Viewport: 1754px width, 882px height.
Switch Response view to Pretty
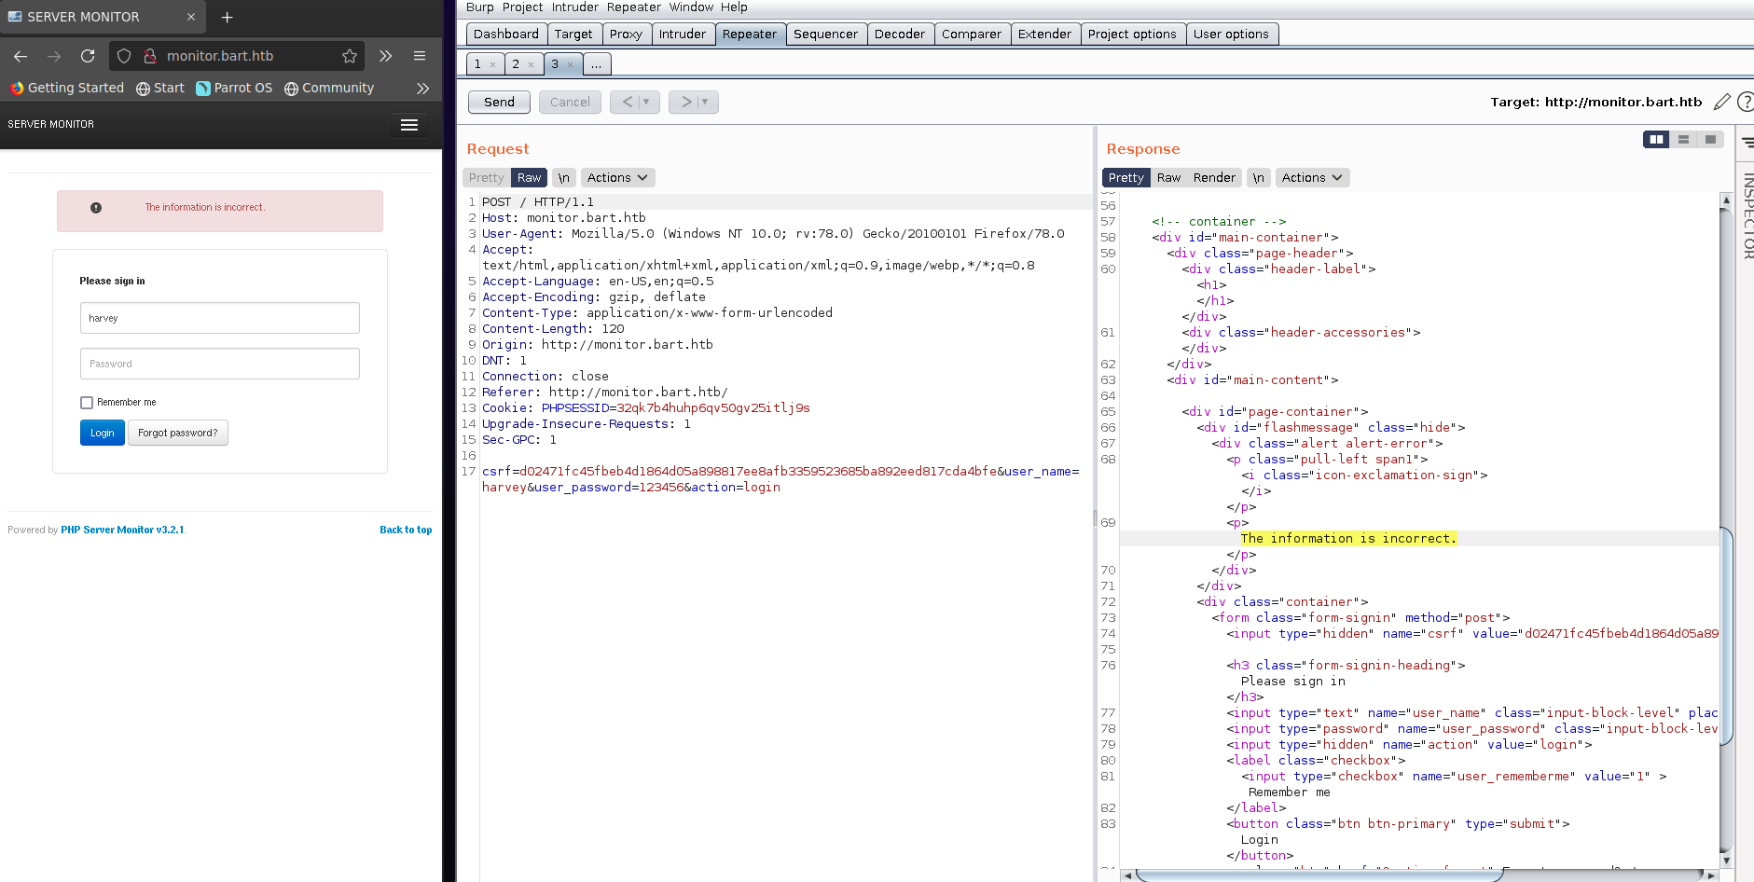click(x=1126, y=178)
